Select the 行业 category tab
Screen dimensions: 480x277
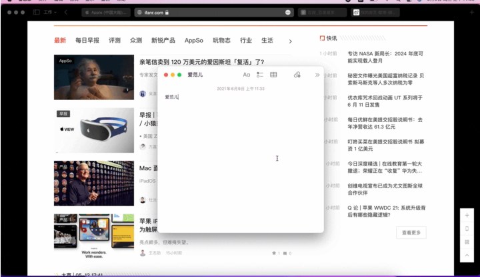246,41
